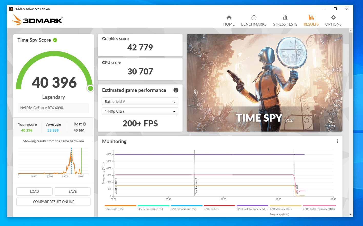Image resolution: width=363 pixels, height=226 pixels.
Task: Click the 3DMark logo in the header
Action: tap(37, 20)
